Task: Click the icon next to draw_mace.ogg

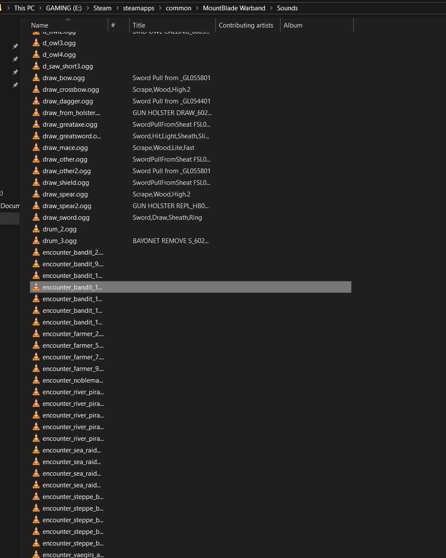Action: pos(36,148)
